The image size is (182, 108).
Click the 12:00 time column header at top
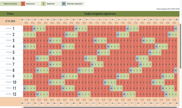point(100,19)
